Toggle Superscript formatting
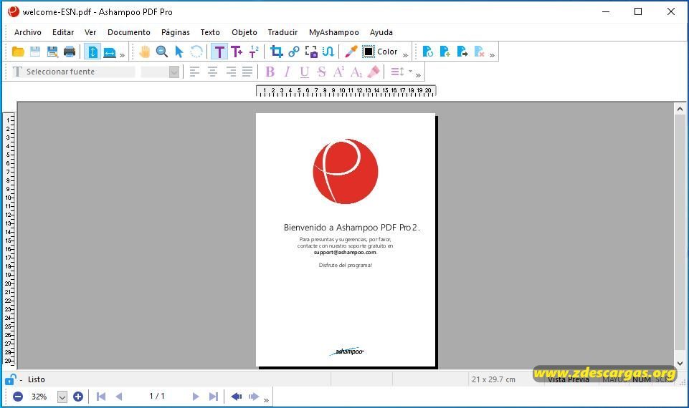Viewport: 689px width, 408px height. pos(339,72)
